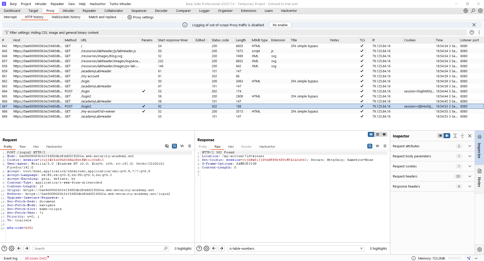The height and width of the screenshot is (261, 484).
Task: Switch to Match and replace subtab
Action: [102, 17]
